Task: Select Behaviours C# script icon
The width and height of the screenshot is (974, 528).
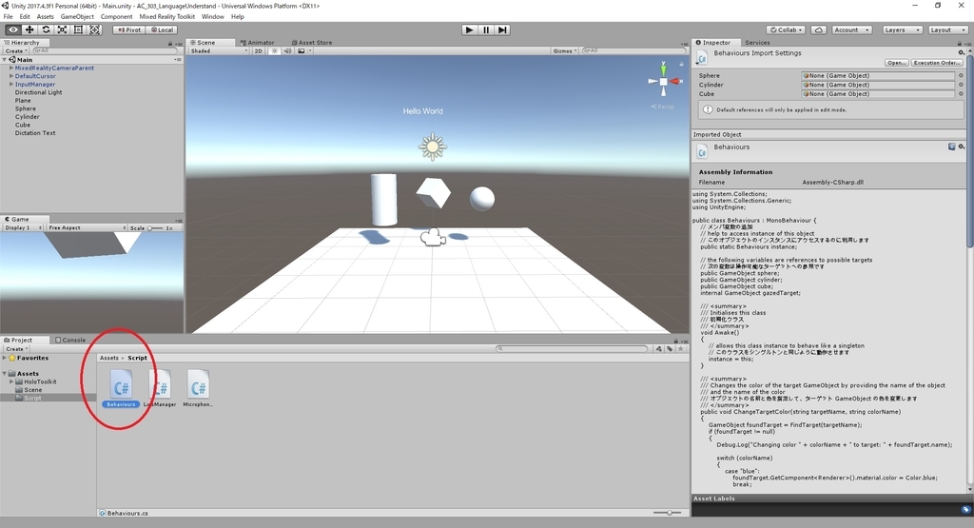Action: tap(121, 384)
